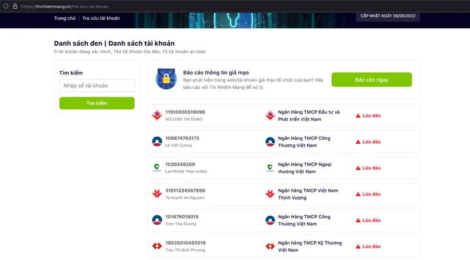Click account number 19035010465019
This screenshot has height=260, width=470.
(x=185, y=243)
